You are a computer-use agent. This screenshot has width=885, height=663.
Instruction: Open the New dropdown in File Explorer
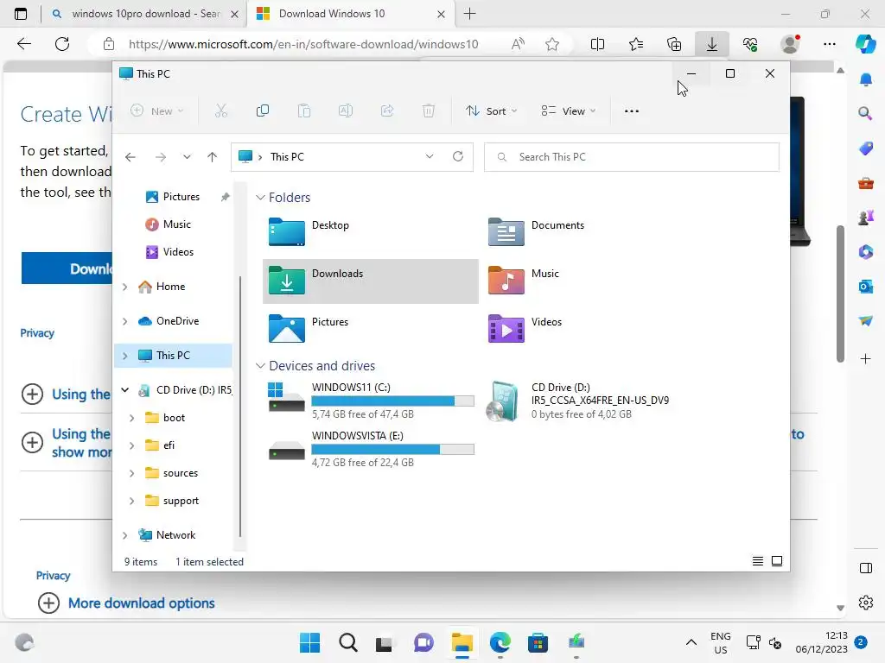click(157, 111)
